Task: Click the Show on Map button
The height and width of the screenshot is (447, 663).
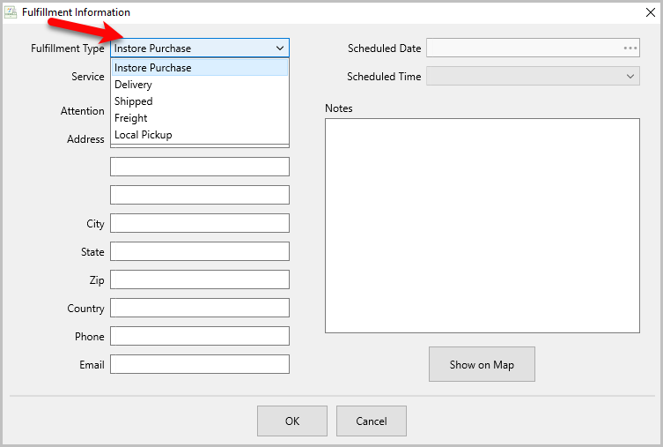Action: pyautogui.click(x=482, y=364)
